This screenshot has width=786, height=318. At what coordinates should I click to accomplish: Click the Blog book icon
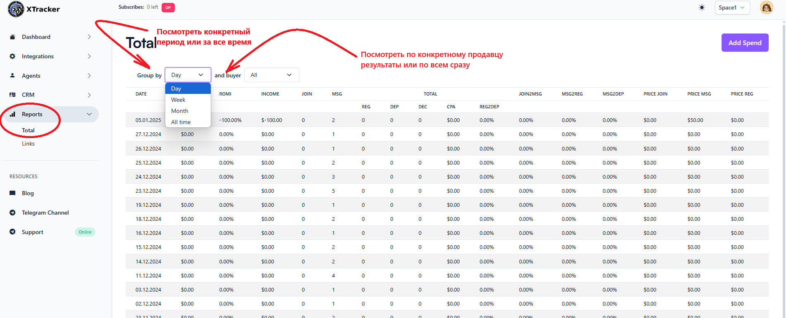point(12,193)
